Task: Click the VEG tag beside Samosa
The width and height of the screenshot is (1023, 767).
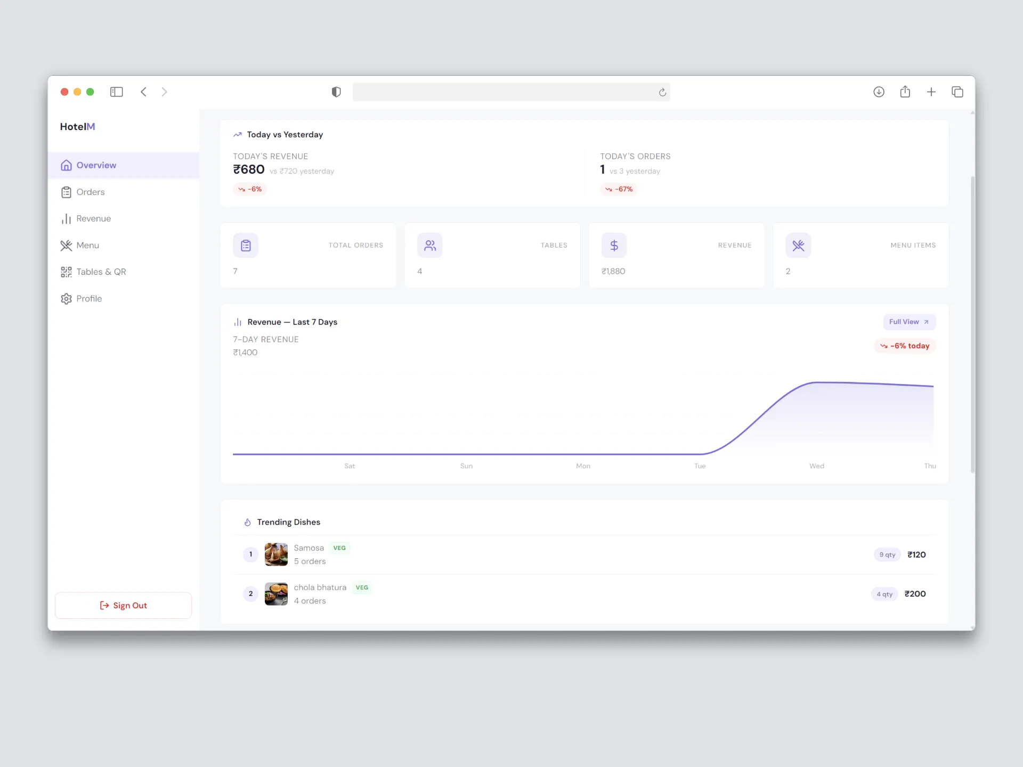Action: point(339,548)
